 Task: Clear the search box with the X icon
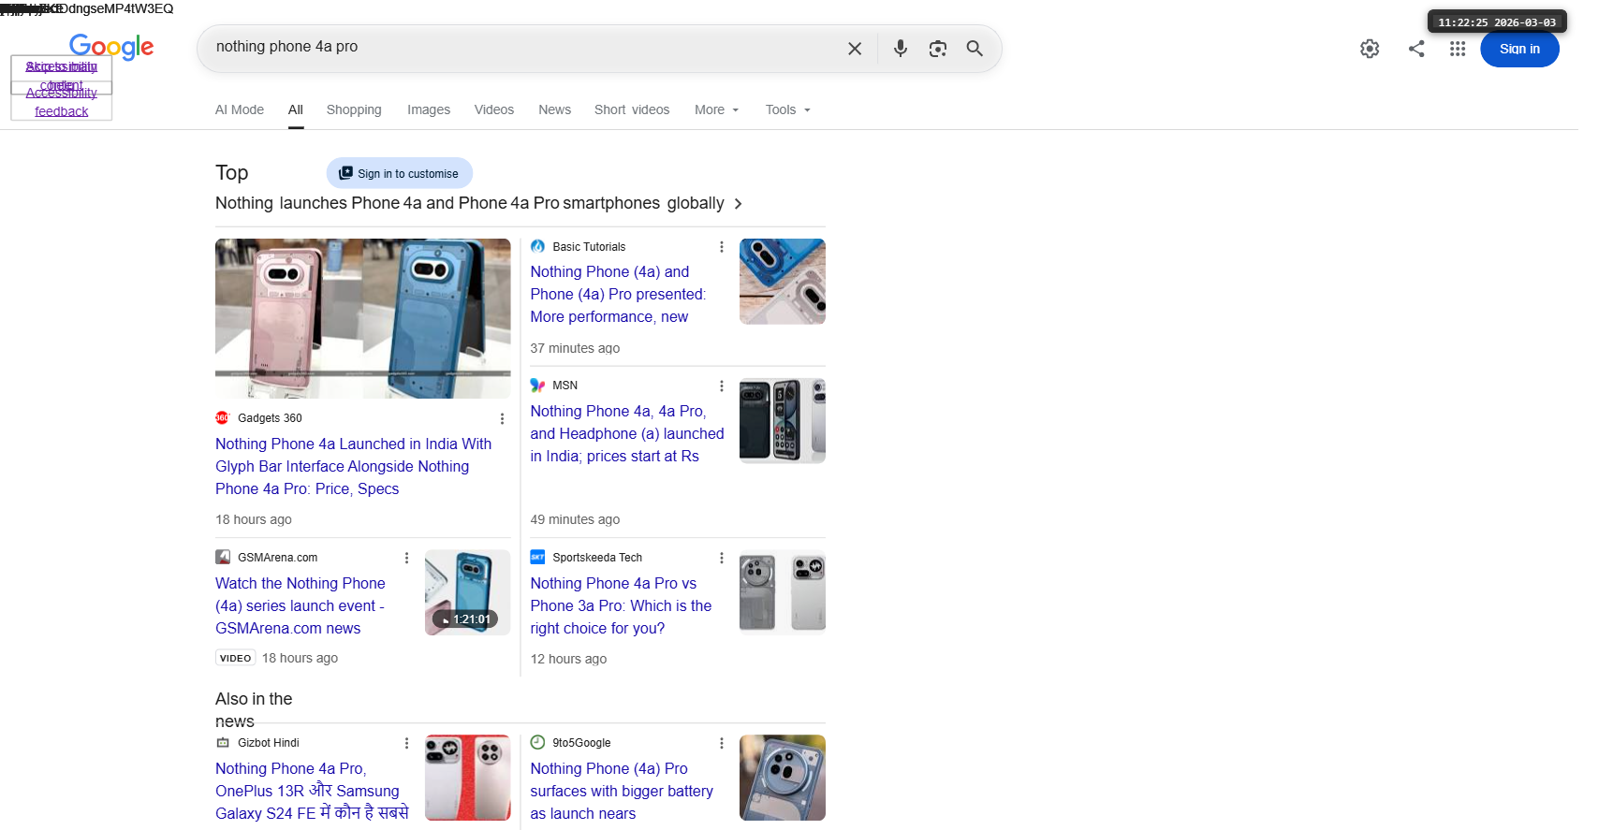coord(854,49)
